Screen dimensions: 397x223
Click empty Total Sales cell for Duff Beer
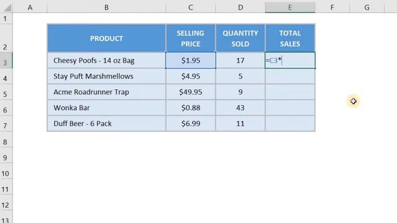tap(290, 123)
